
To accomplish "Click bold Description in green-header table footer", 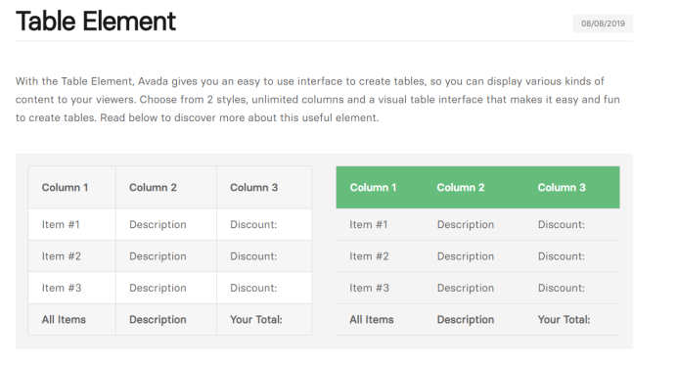I will 466,320.
